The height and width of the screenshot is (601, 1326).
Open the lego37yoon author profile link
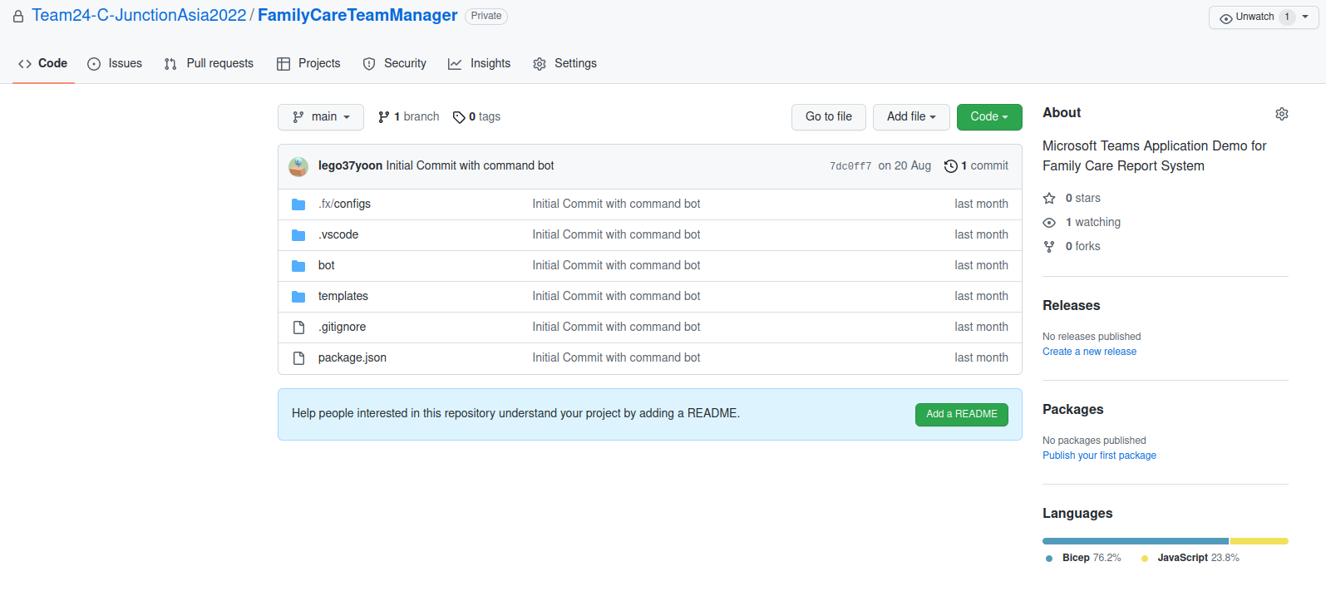coord(350,165)
